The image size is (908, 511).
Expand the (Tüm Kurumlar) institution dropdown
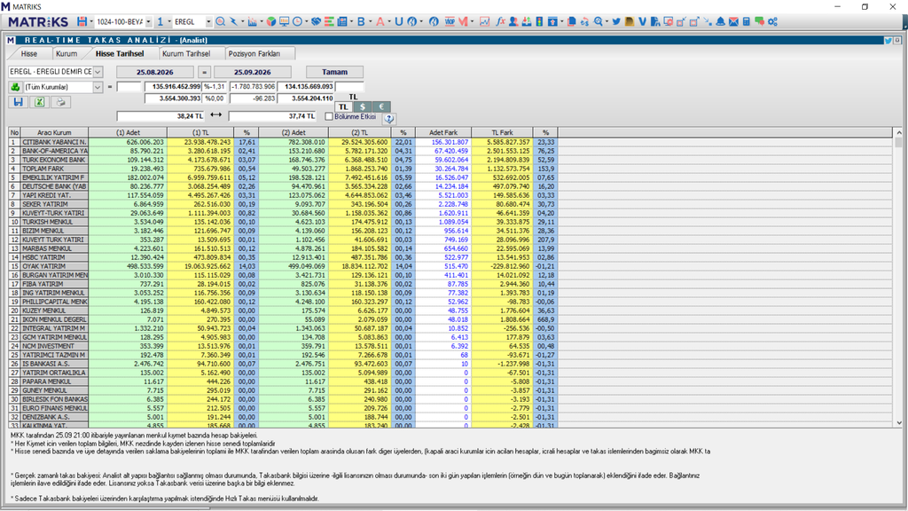tap(98, 87)
